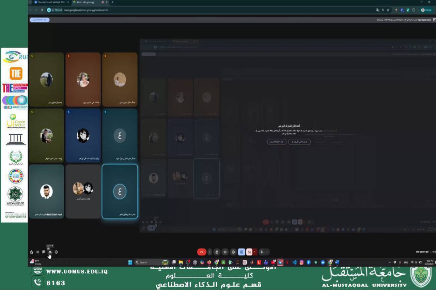Screen dimensions: 436x290
Task: View meeting details with the info icon
Action: pos(56,252)
